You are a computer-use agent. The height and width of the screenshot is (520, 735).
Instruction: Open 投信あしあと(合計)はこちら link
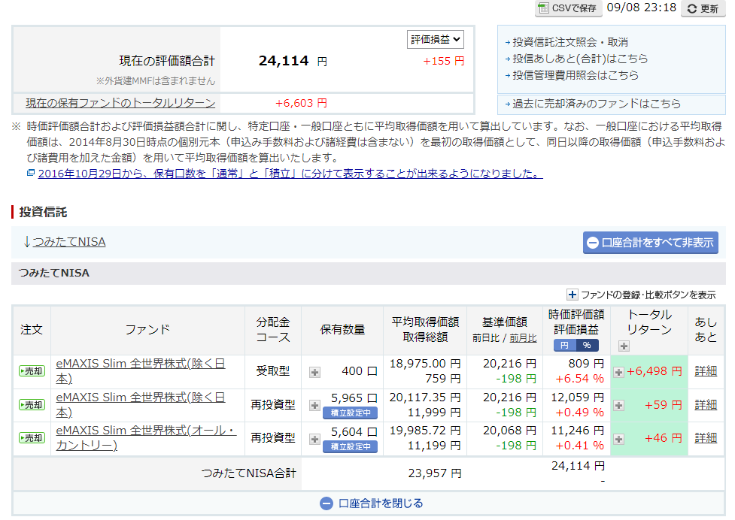tap(580, 59)
